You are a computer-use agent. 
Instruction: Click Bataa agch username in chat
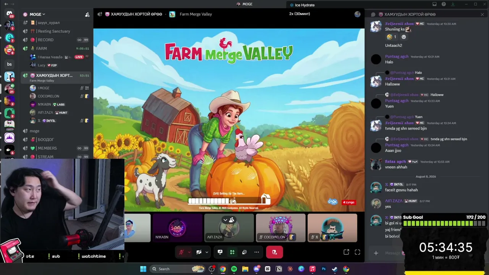(x=395, y=162)
